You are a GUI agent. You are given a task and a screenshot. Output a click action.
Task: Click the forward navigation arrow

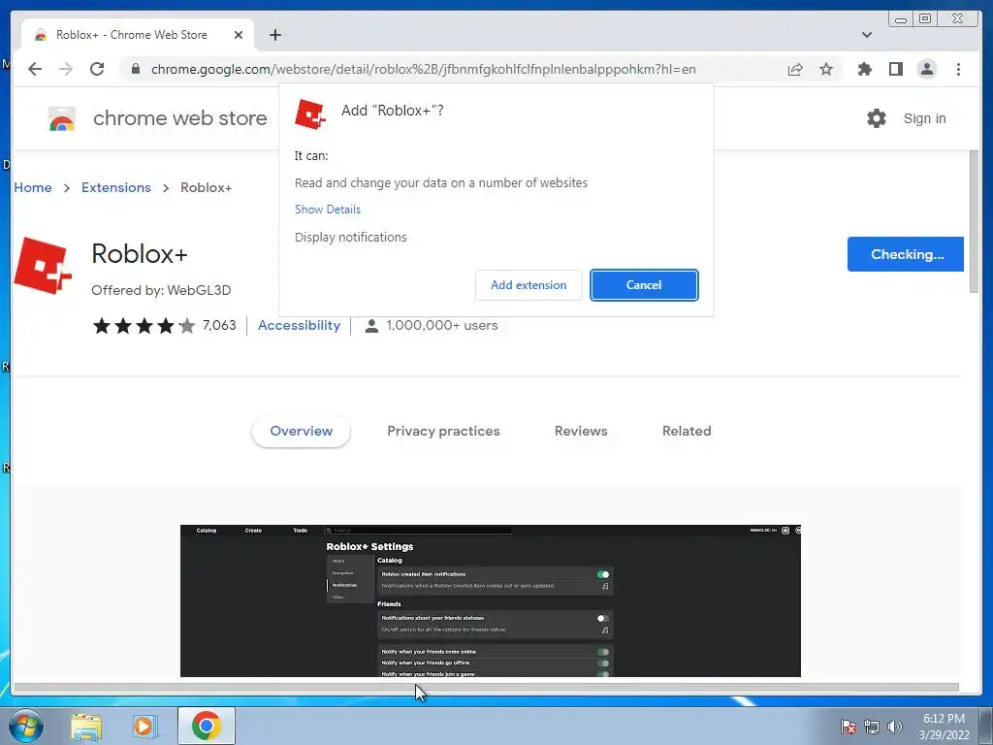point(66,69)
